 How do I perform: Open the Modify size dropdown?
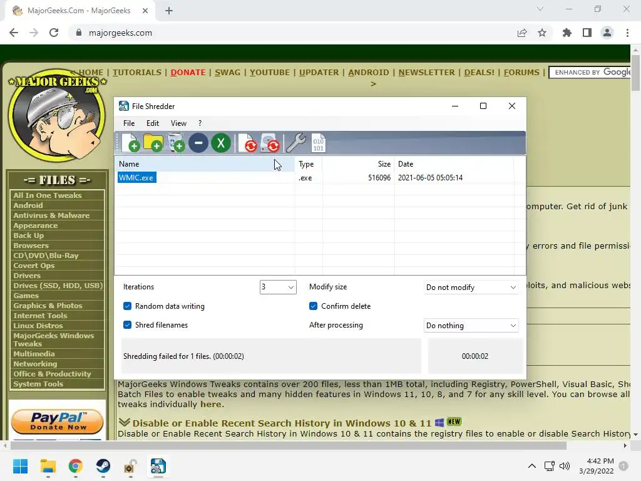pos(471,287)
